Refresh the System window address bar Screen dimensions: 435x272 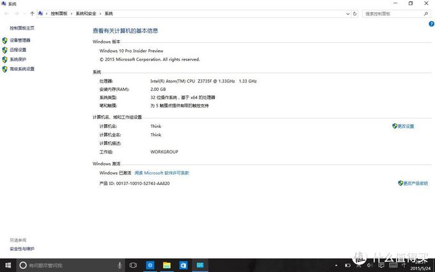click(354, 13)
